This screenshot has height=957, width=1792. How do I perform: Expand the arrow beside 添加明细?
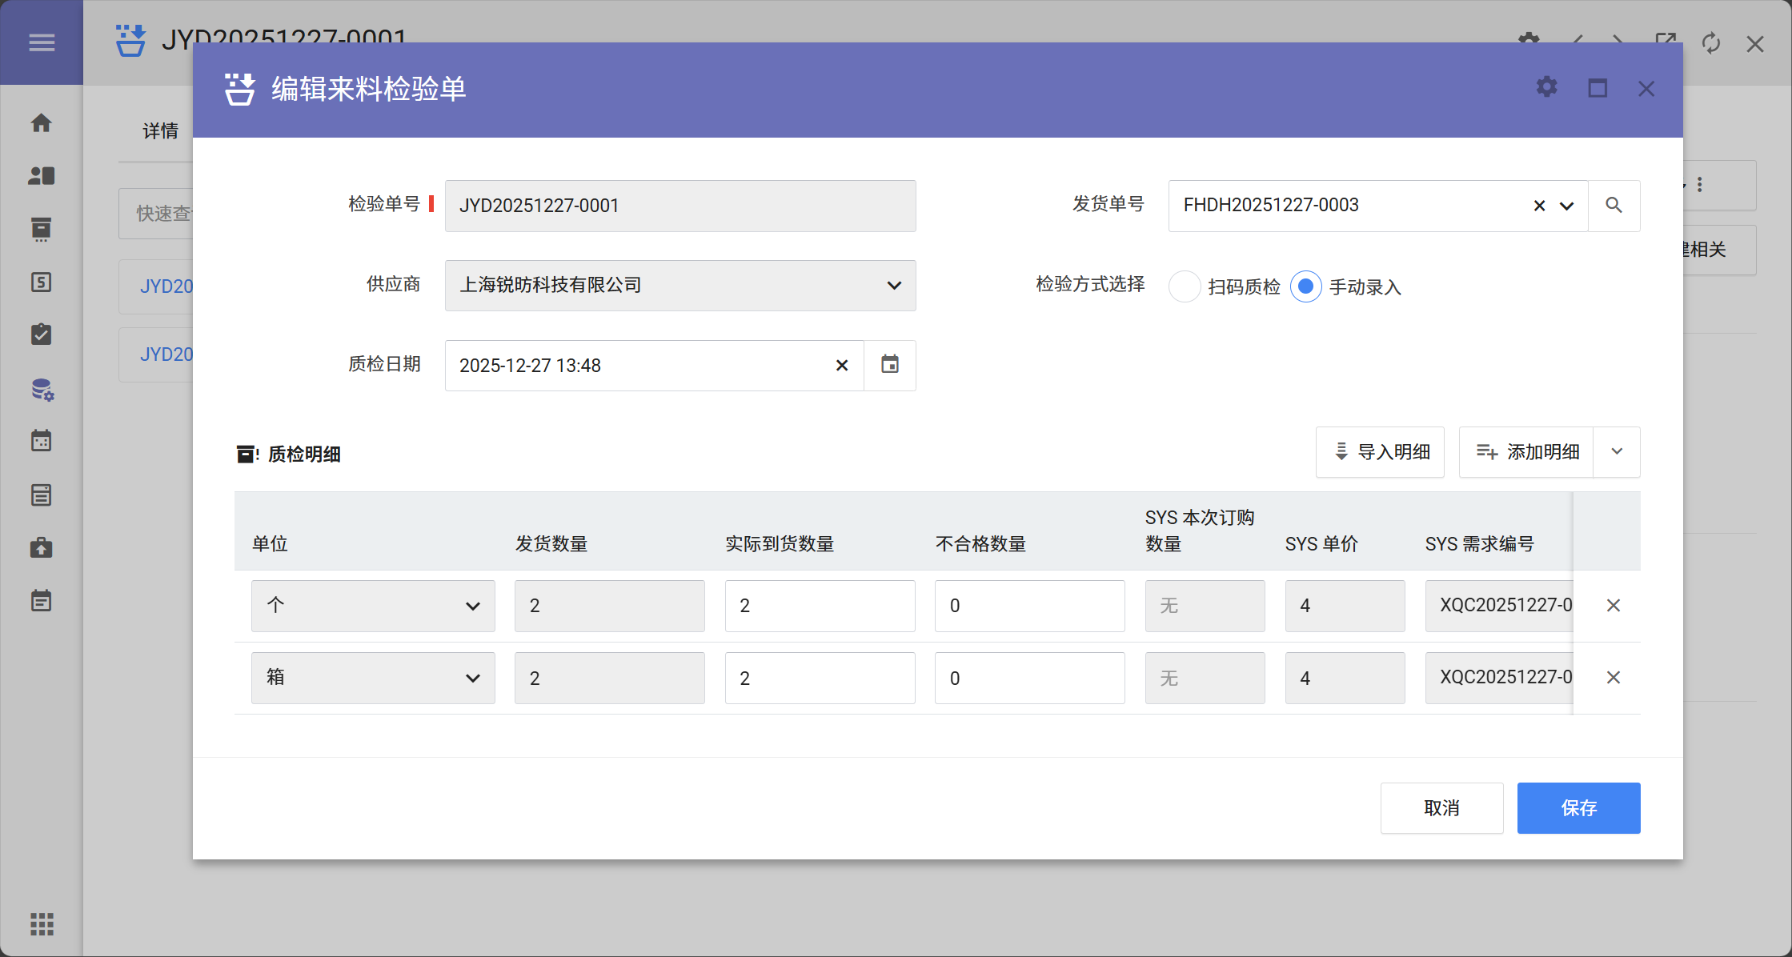[x=1616, y=452]
